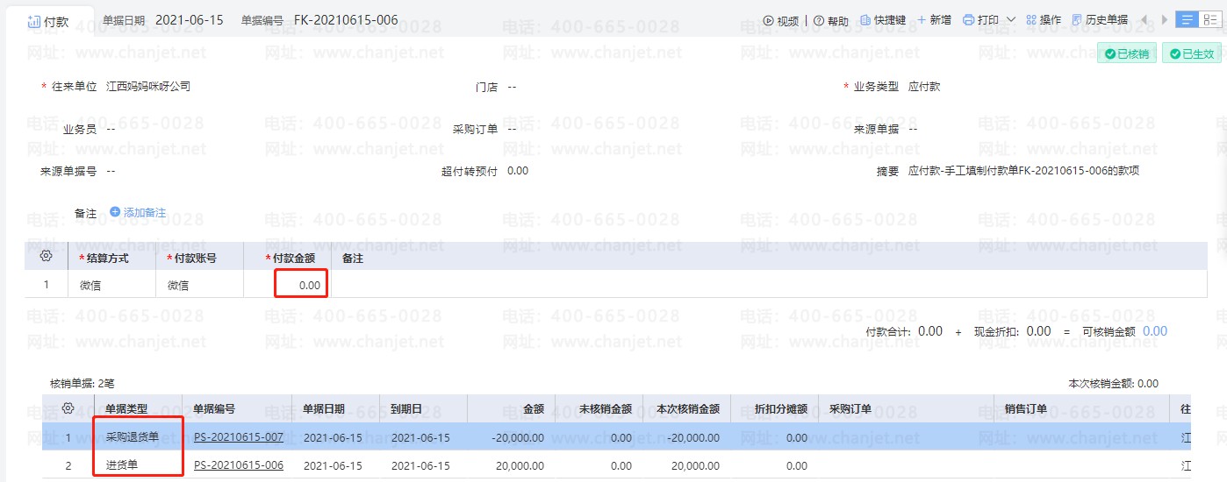Open column settings gear of payment table
The width and height of the screenshot is (1227, 482).
pos(47,256)
